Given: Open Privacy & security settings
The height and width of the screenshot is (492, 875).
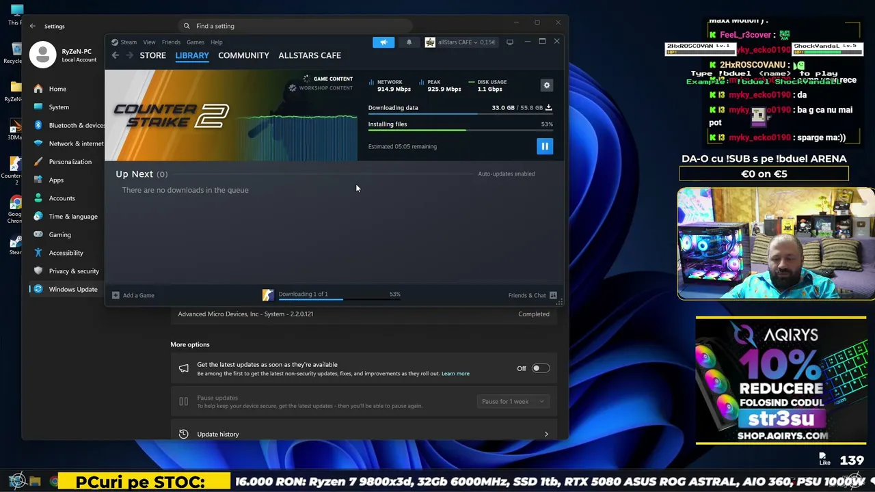Looking at the screenshot, I should [67, 271].
